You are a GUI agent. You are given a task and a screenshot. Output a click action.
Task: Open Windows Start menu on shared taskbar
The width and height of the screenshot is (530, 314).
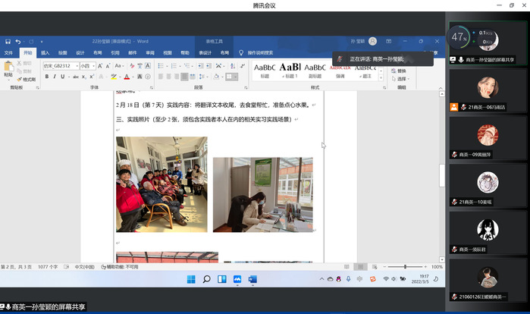[x=190, y=280]
